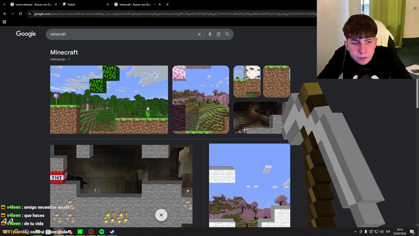This screenshot has height=236, width=419.
Task: Open the dirt block with grass top thumbnail
Action: [277, 81]
